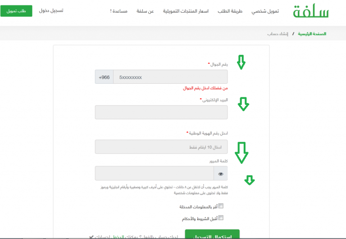Toggle password visibility eye icon
Image resolution: width=346 pixels, height=239 pixels.
pyautogui.click(x=221, y=174)
